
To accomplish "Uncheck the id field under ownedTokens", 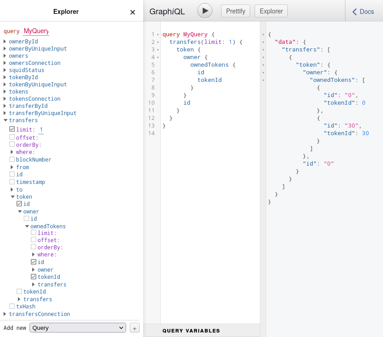I will click(34, 262).
